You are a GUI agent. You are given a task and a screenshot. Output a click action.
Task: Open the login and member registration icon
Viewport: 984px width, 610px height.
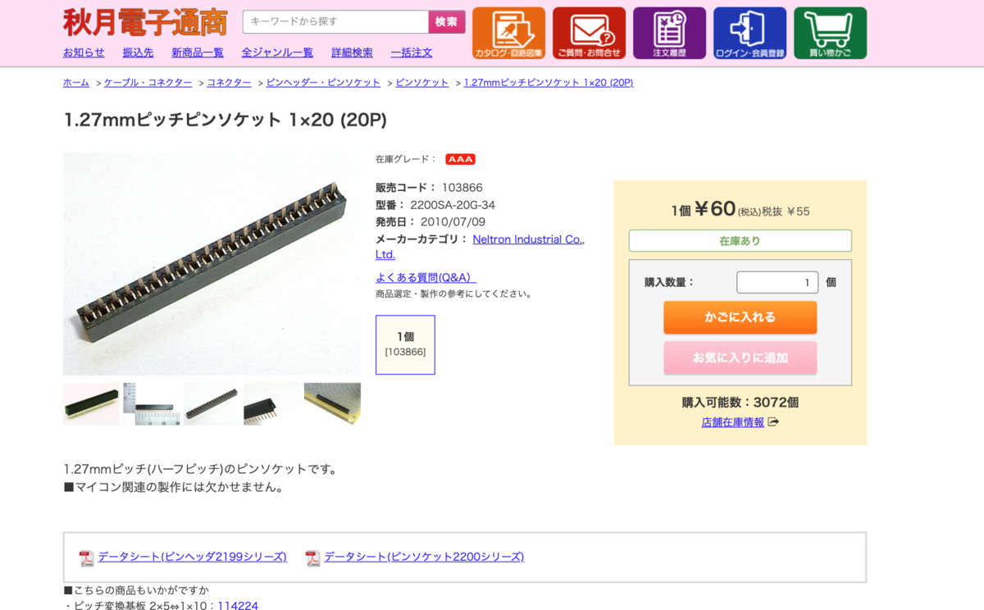749,34
